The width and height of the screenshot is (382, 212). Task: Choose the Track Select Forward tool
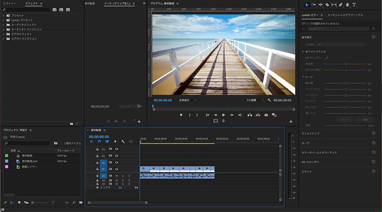click(314, 5)
